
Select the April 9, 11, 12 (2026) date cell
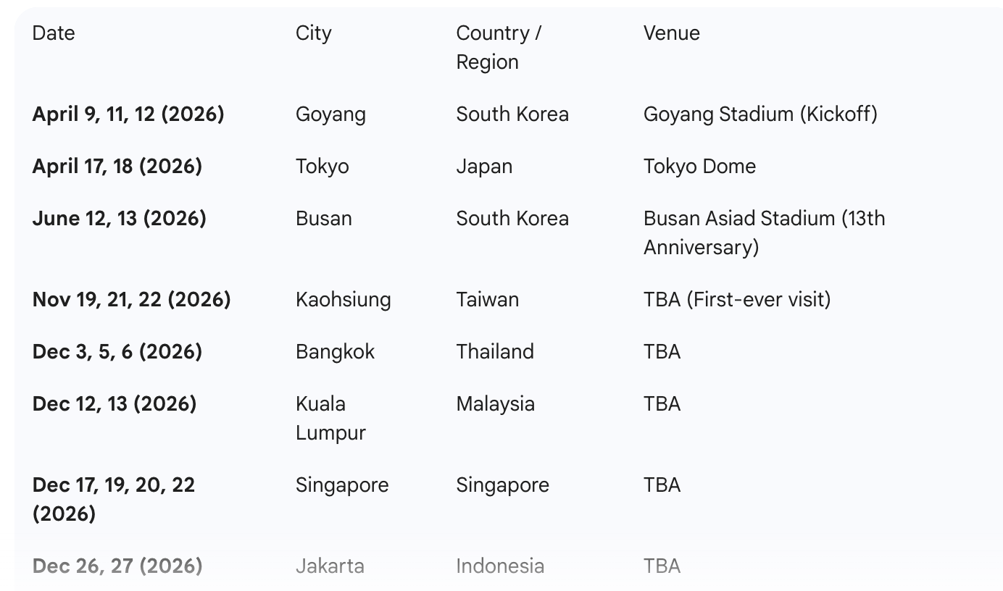(128, 114)
